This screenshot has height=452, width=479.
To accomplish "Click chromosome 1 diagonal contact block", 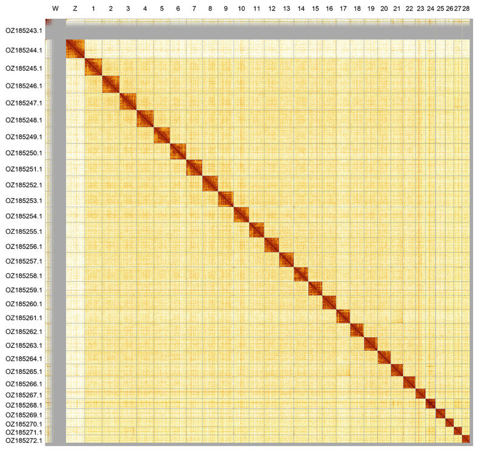I will coord(93,67).
